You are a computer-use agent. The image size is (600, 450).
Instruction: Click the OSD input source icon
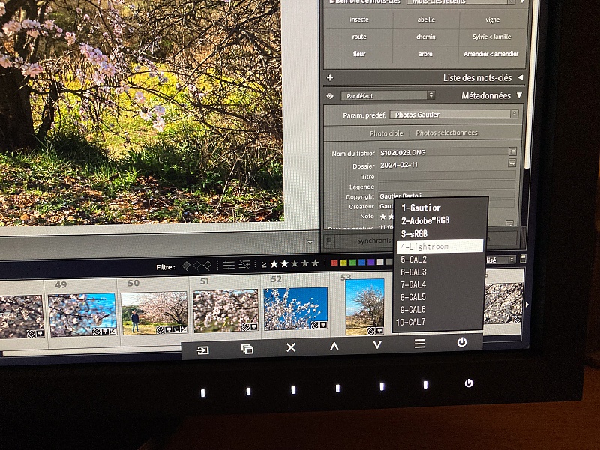[203, 349]
